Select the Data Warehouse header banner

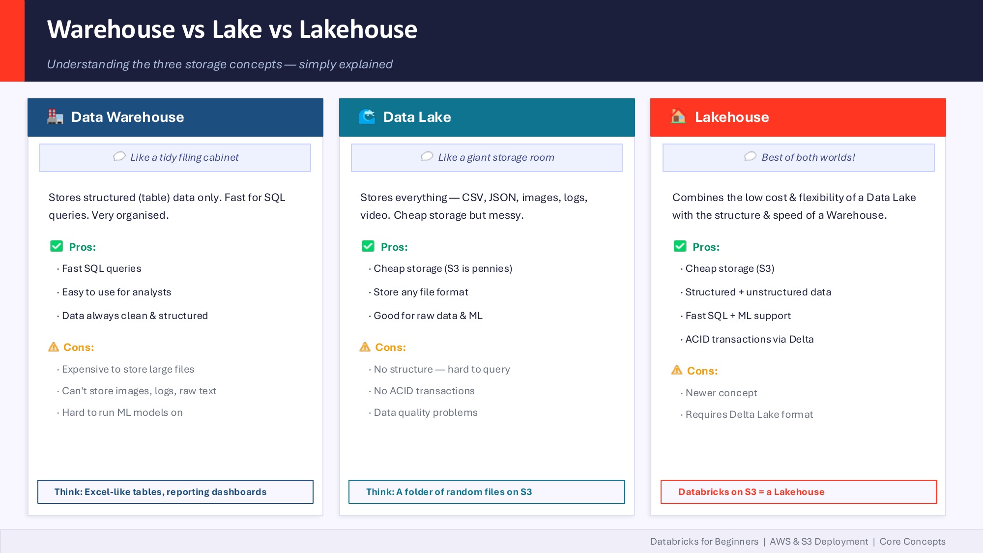175,117
